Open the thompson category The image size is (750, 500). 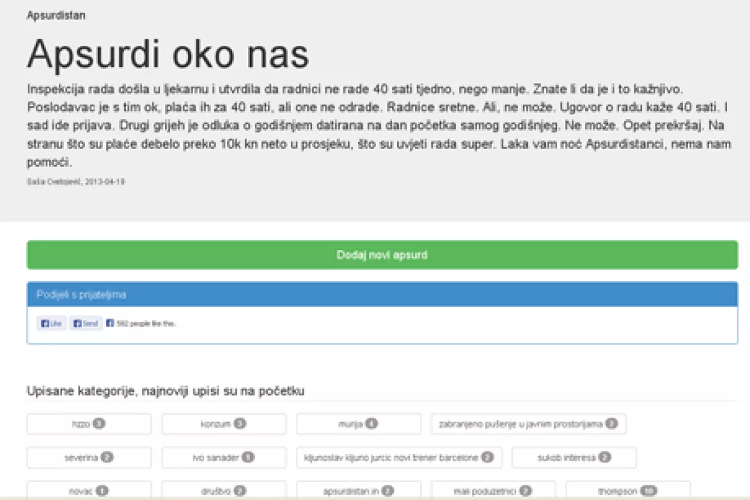[x=628, y=490]
